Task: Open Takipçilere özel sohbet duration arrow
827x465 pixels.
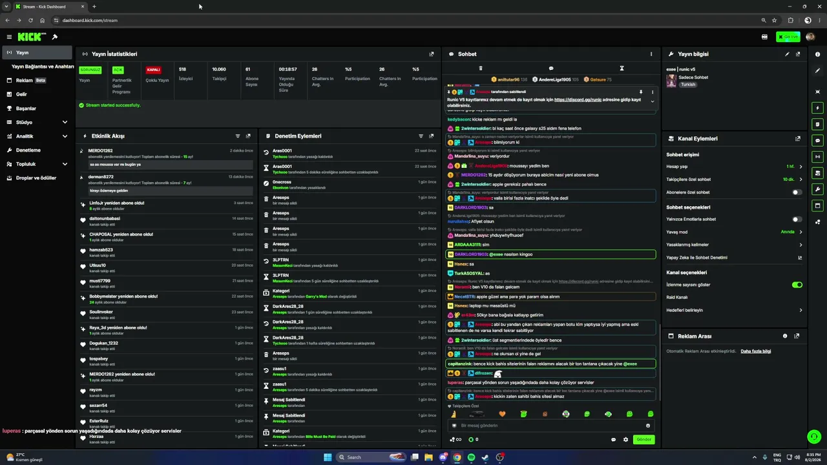Action: click(801, 180)
